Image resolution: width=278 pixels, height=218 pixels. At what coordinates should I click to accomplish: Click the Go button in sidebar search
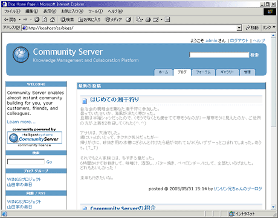(x=49, y=162)
